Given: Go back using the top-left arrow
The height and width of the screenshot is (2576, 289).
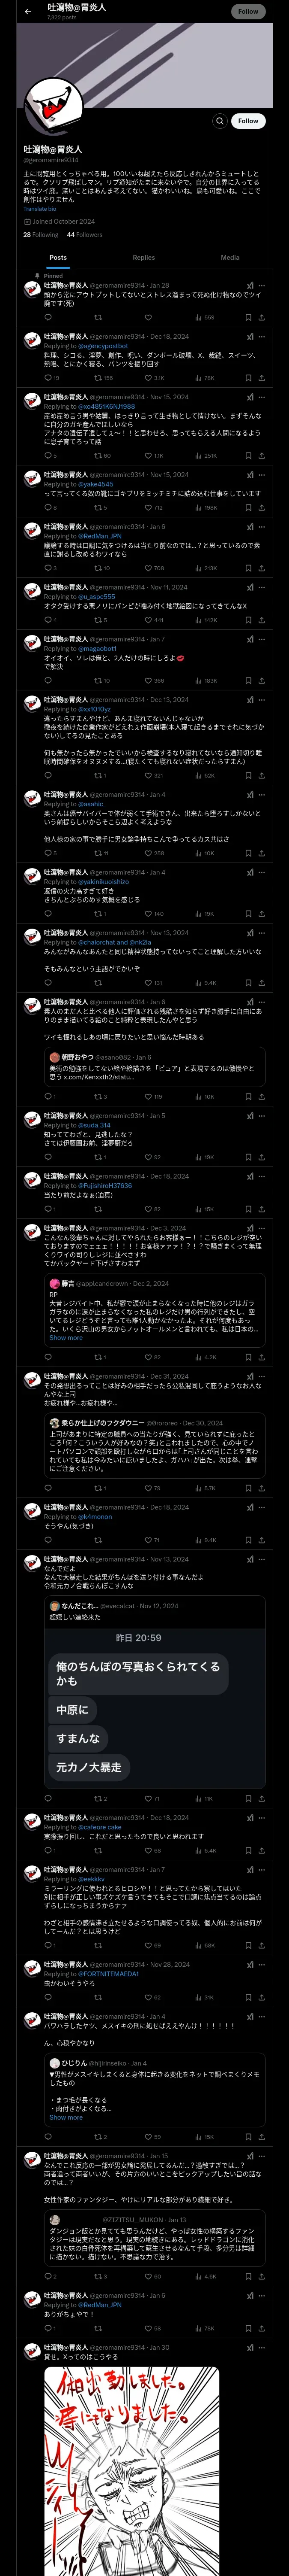Looking at the screenshot, I should [28, 11].
